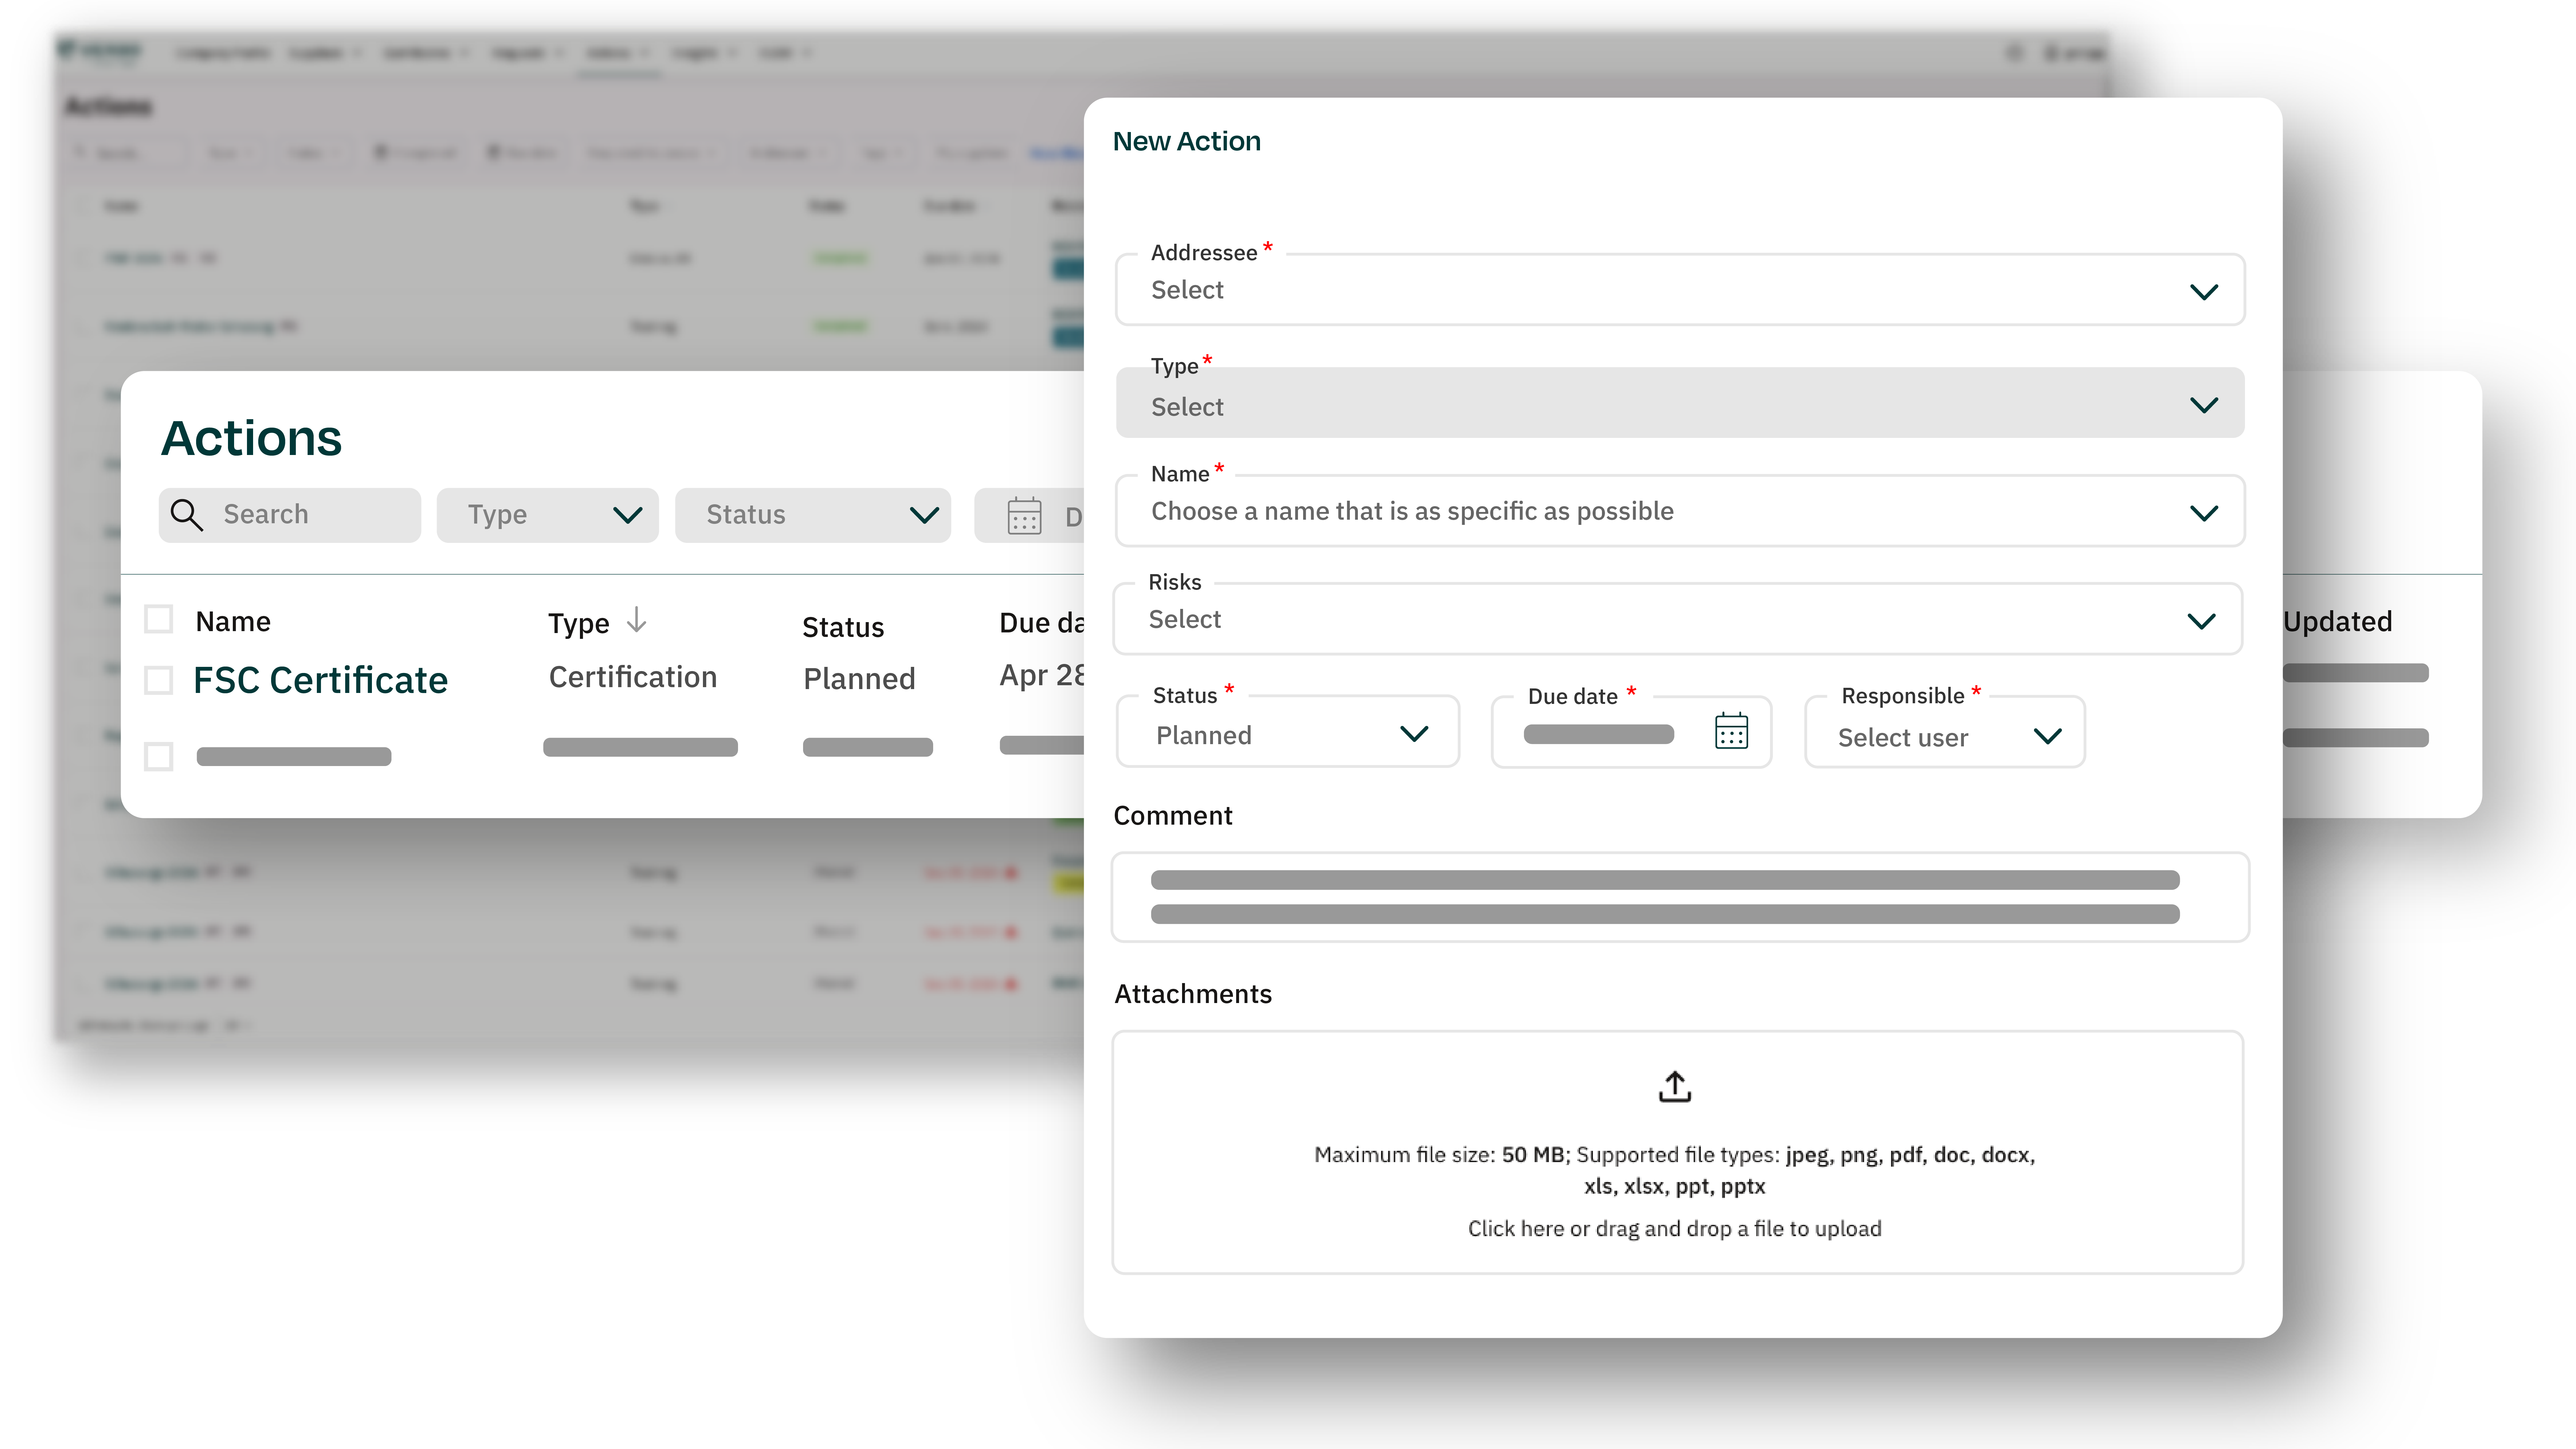2576x1449 pixels.
Task: Click the Actions panel heading
Action: 251,438
